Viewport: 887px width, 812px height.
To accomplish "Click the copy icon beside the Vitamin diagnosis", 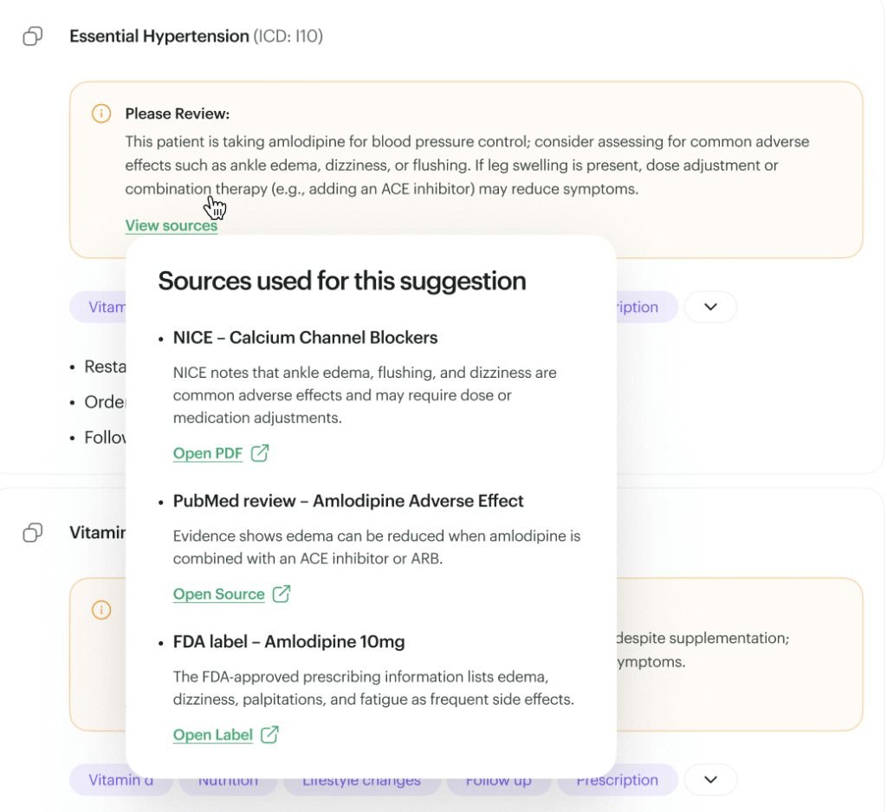I will pos(33,532).
